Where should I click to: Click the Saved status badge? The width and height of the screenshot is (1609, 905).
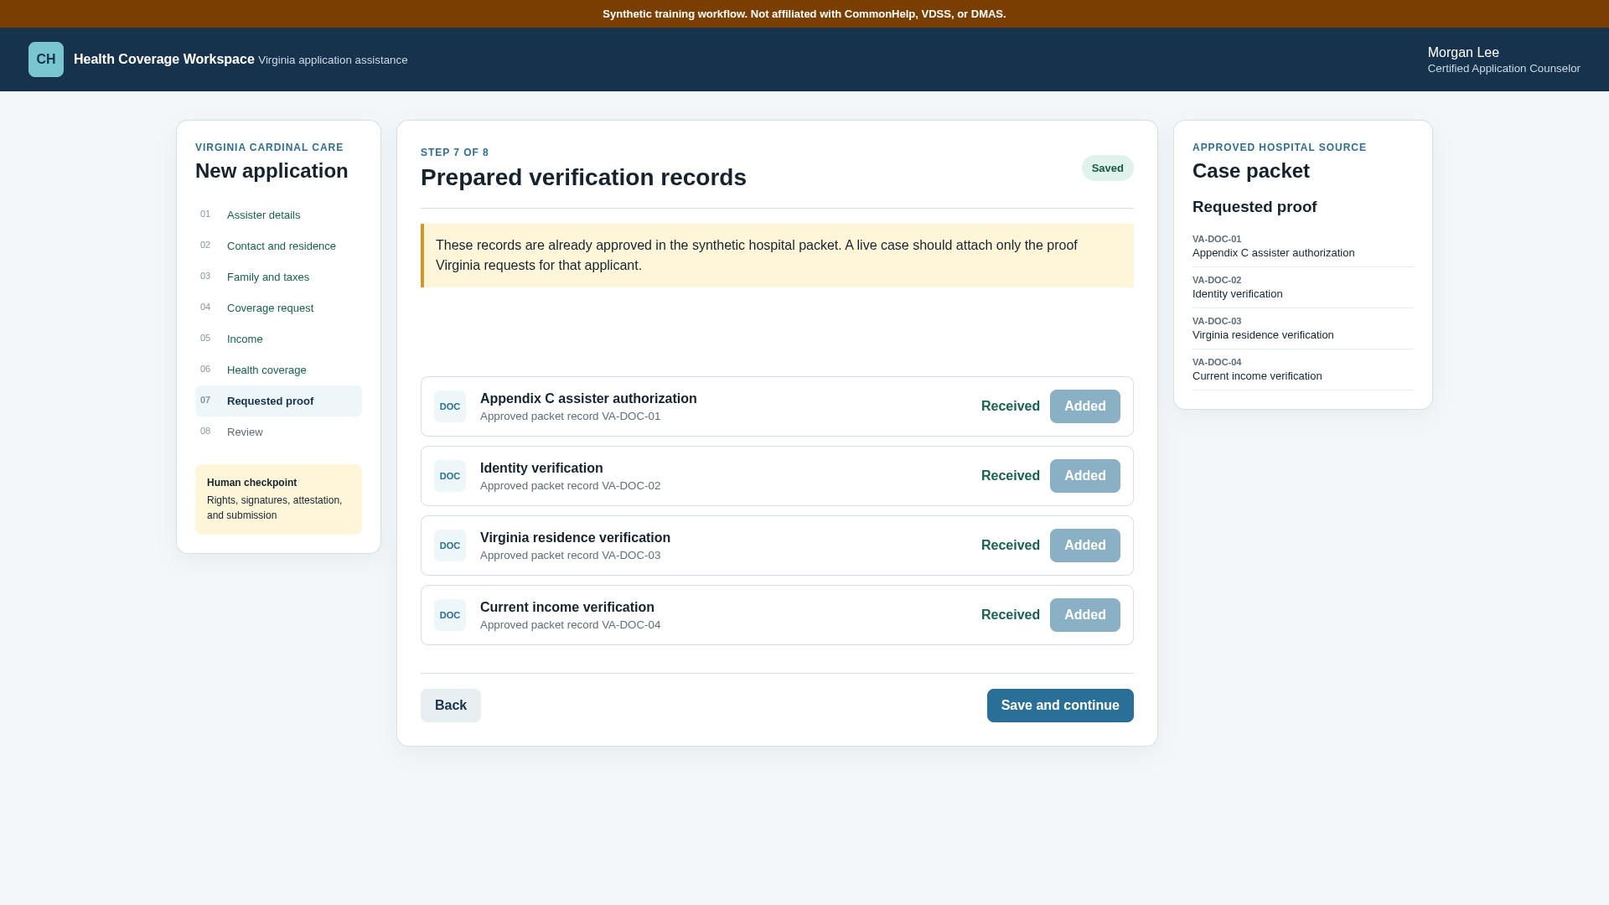1107,168
